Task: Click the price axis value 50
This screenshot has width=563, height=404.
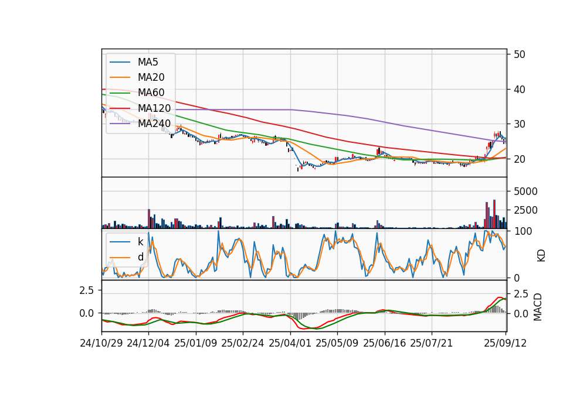Action: click(x=520, y=54)
